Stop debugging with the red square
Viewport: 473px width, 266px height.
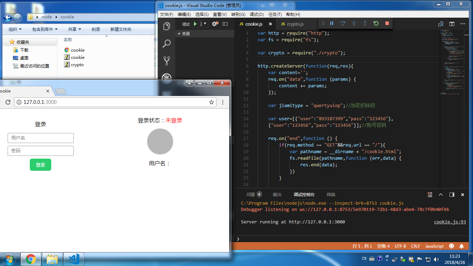[x=387, y=23]
